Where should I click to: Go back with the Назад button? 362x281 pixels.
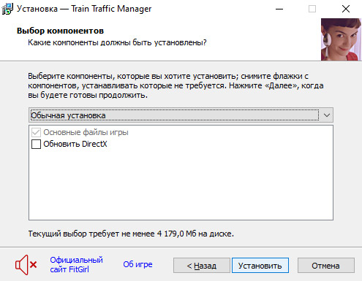[x=202, y=266]
